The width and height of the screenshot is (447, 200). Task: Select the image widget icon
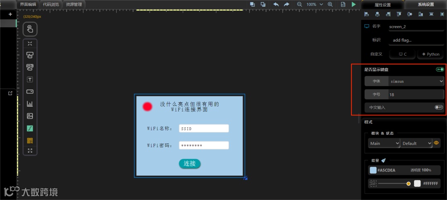30,116
